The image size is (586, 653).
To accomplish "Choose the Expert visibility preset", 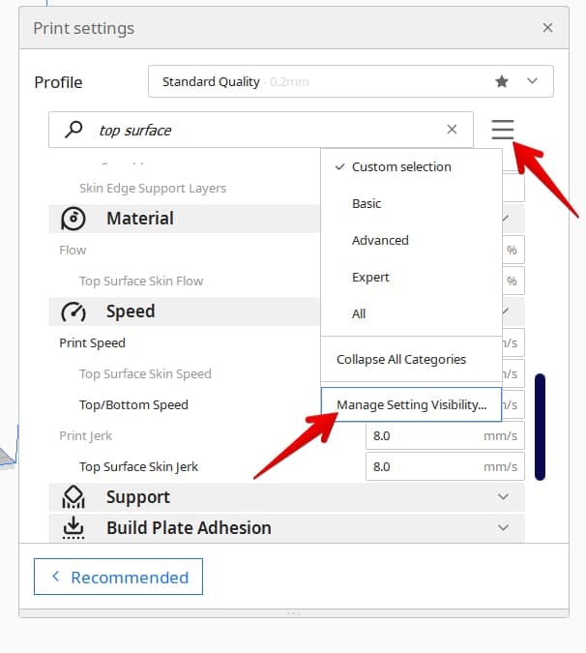I will [370, 277].
